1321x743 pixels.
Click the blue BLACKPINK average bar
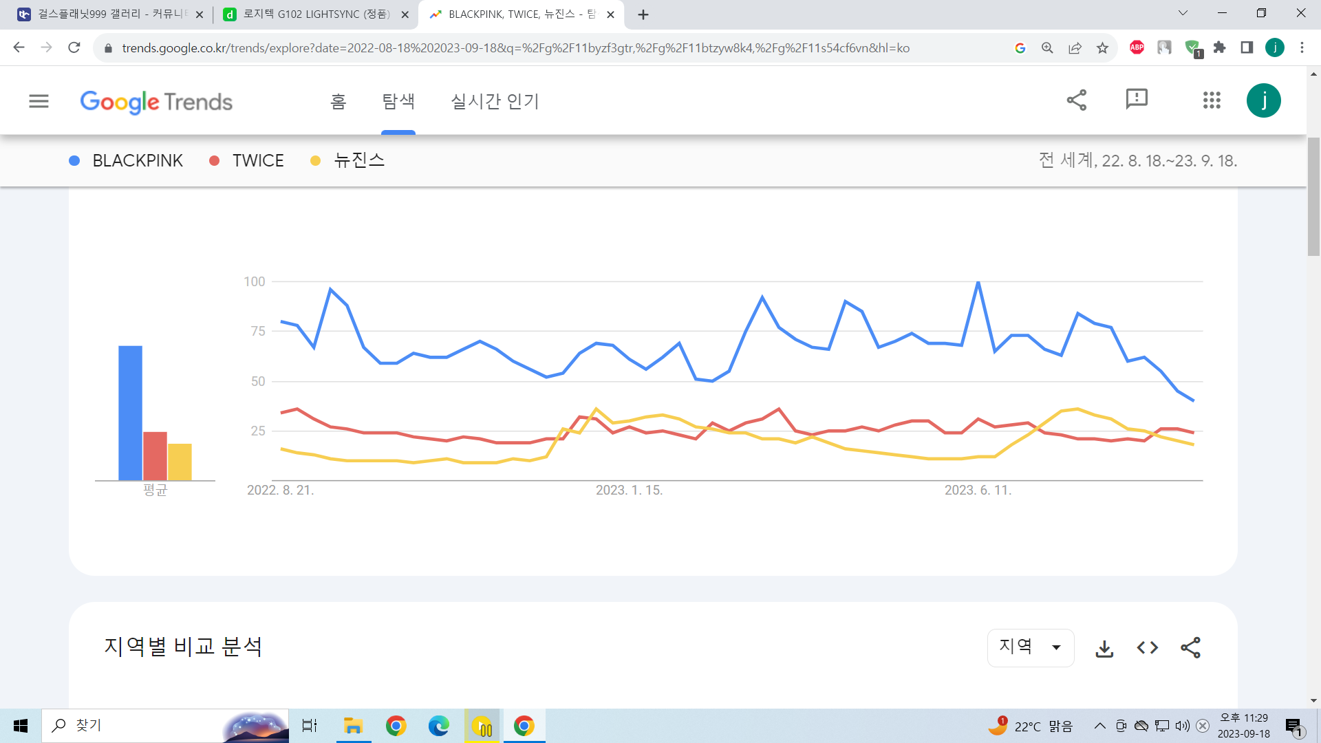pyautogui.click(x=131, y=413)
